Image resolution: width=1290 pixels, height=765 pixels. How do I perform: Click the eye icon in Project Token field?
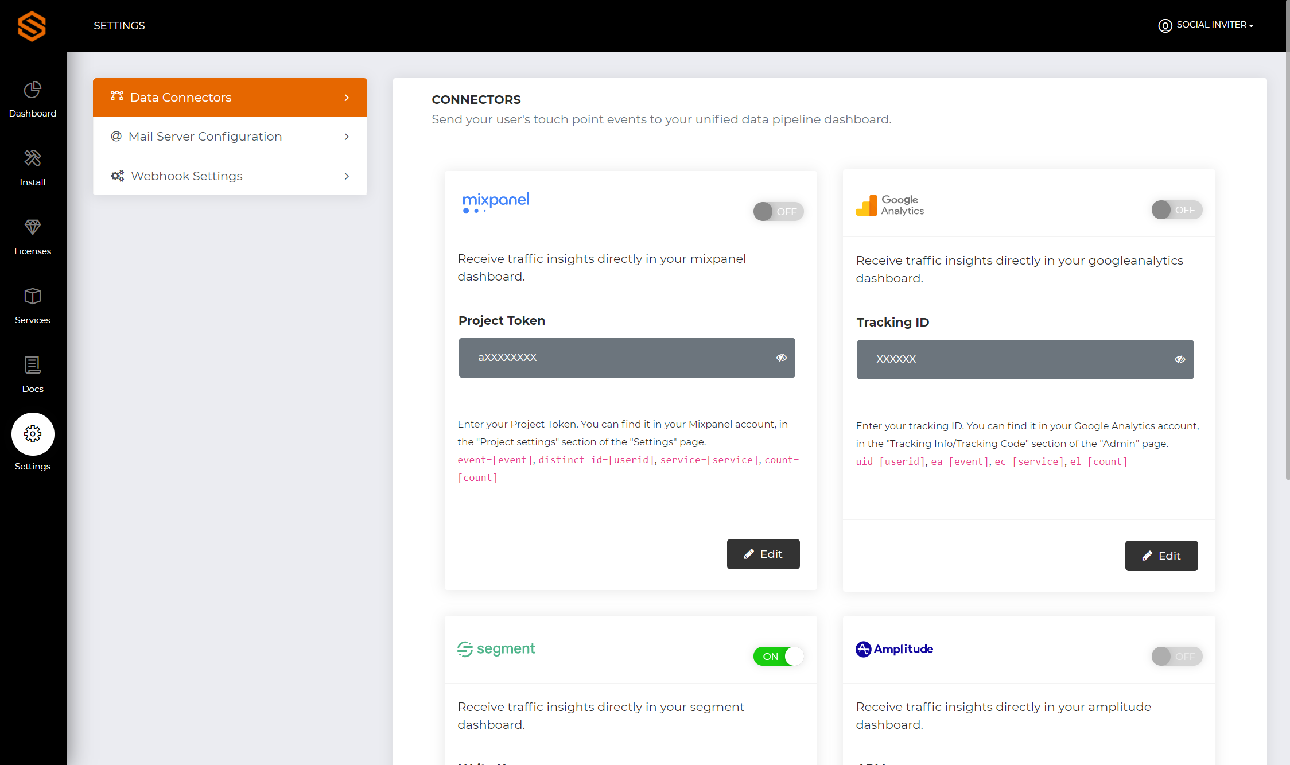[780, 358]
